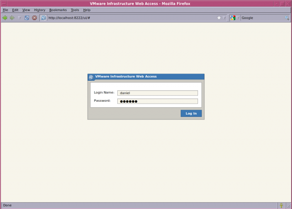Open the View menu
Image resolution: width=292 pixels, height=209 pixels.
click(26, 10)
